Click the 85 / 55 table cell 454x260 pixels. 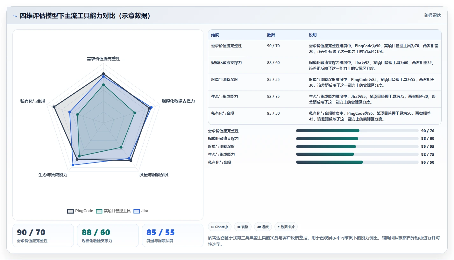click(273, 80)
